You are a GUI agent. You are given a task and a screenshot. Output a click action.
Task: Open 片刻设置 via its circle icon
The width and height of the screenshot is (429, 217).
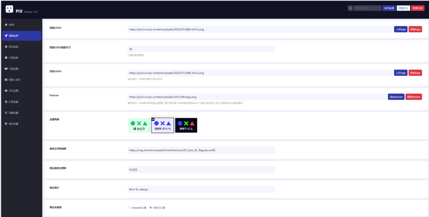point(6,57)
